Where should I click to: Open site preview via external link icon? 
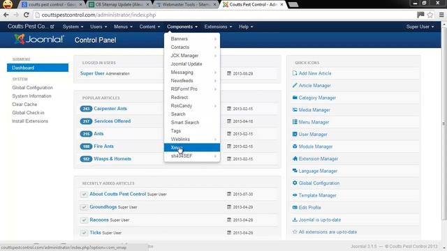click(x=52, y=26)
